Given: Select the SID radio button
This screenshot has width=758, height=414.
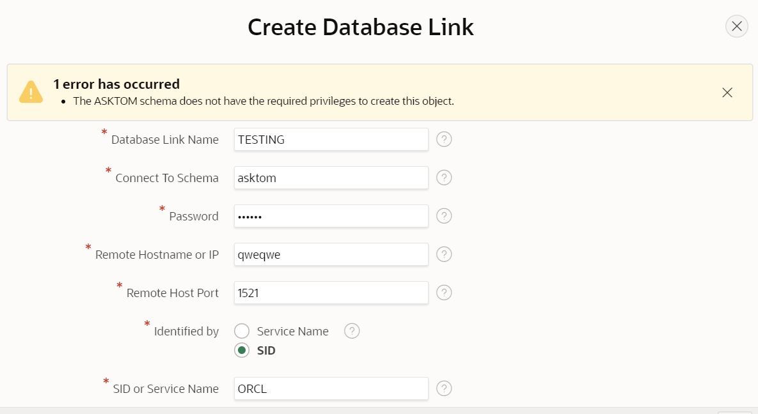Looking at the screenshot, I should pos(242,350).
